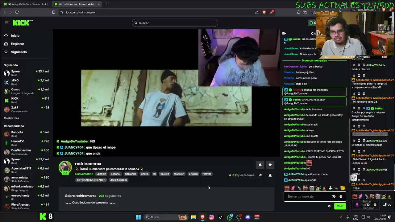Click the rodriromerox channel name
Image resolution: width=395 pixels, height=222 pixels.
coord(88,164)
